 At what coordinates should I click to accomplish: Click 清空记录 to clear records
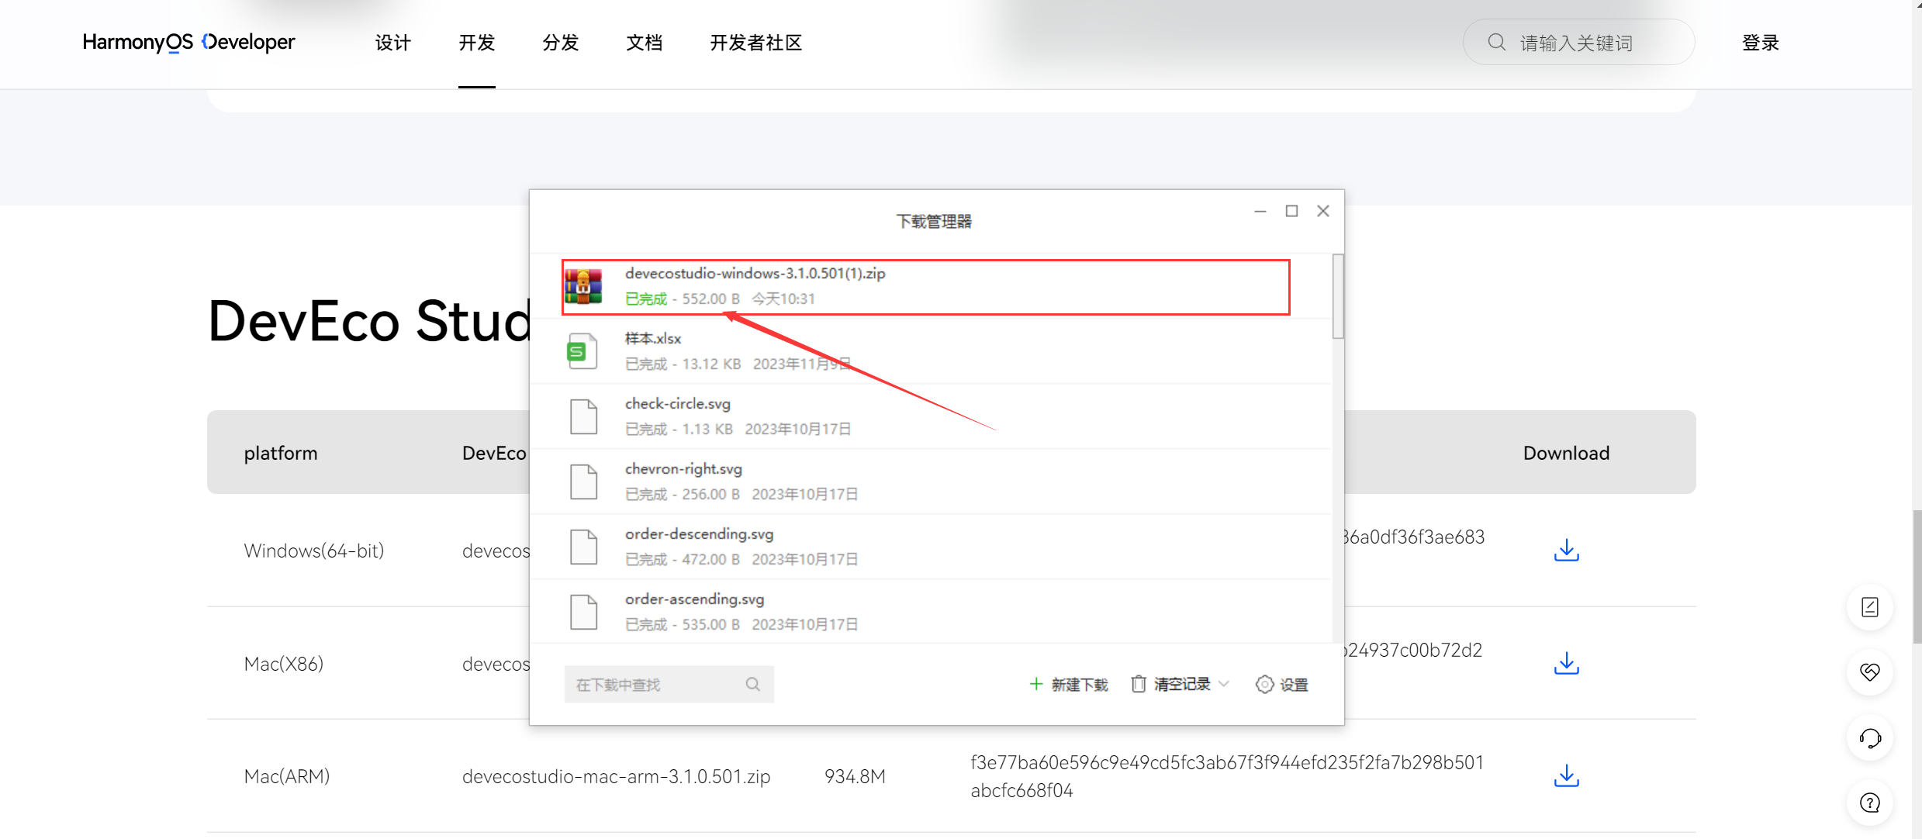click(x=1171, y=684)
